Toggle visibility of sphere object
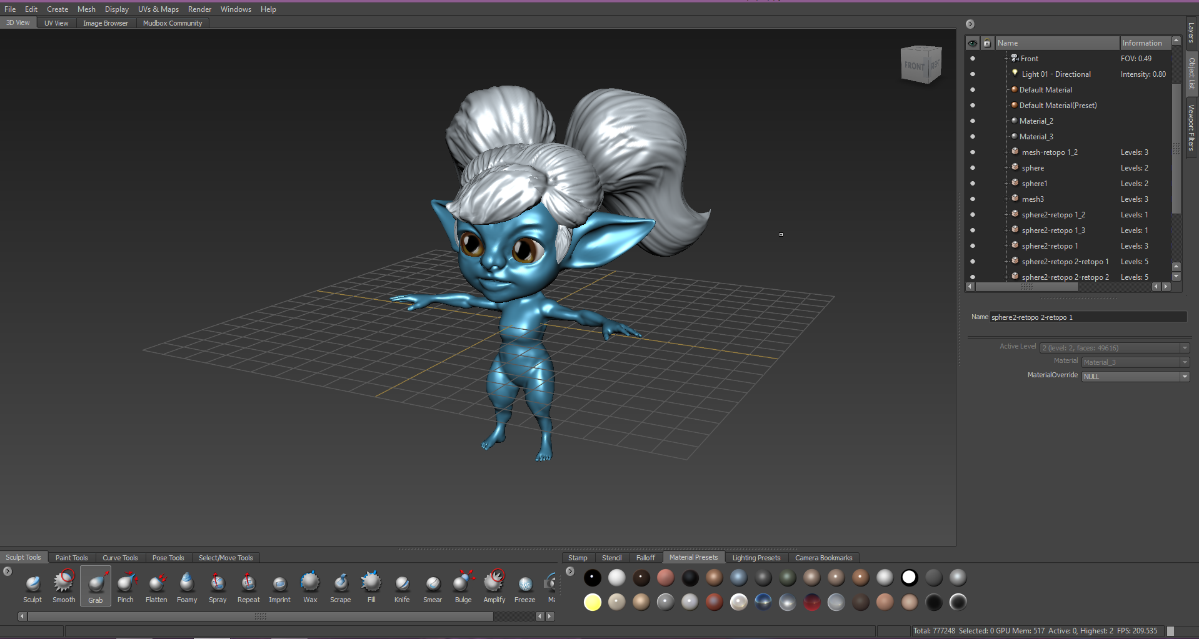Viewport: 1199px width, 639px height. pyautogui.click(x=972, y=168)
